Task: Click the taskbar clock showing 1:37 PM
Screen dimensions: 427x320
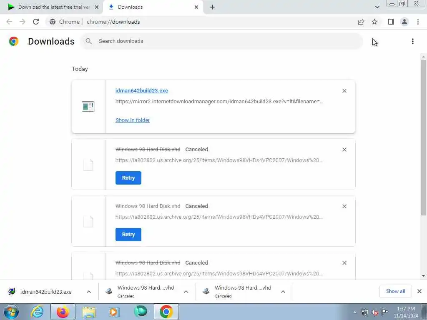Action: click(405, 312)
